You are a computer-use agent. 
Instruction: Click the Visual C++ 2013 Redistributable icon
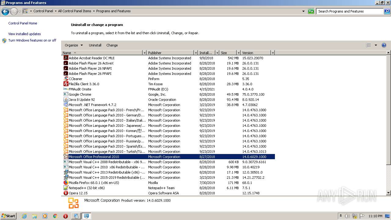point(66,172)
